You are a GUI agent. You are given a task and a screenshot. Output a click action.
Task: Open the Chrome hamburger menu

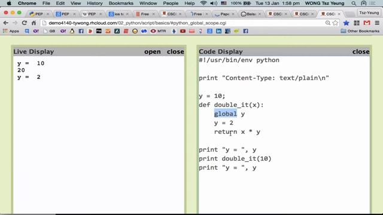click(377, 23)
